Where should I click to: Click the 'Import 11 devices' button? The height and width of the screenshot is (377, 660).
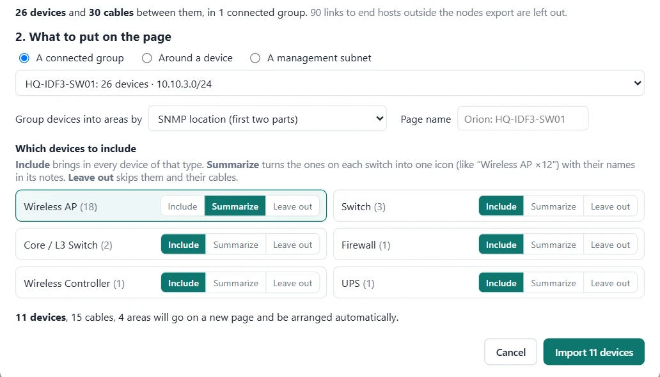(x=594, y=352)
